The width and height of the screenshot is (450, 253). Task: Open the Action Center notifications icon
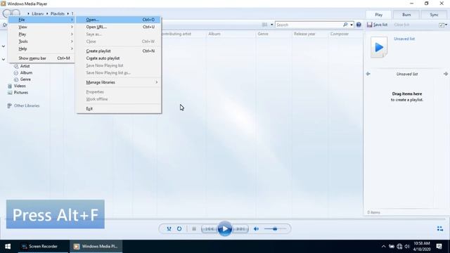(x=439, y=247)
